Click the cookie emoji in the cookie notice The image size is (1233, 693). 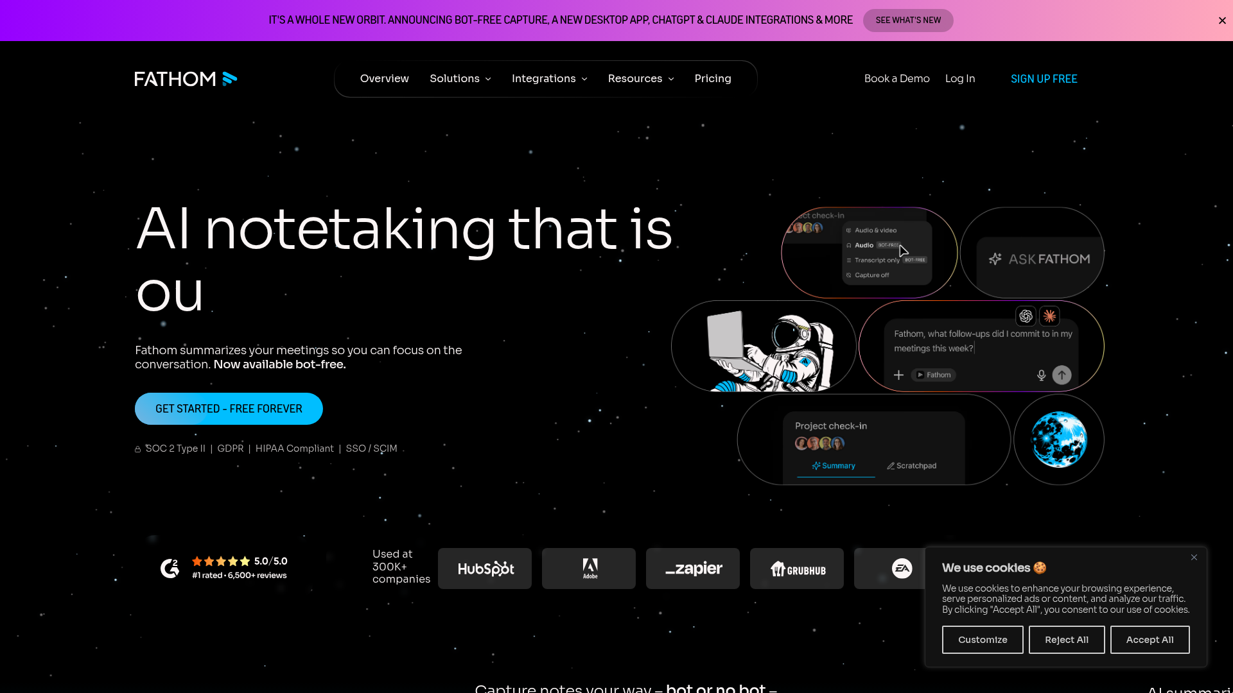pyautogui.click(x=1040, y=568)
